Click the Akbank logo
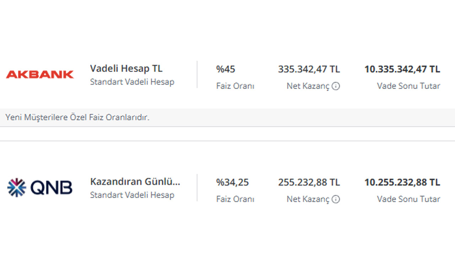Screen dimensions: 455x256 40,74
